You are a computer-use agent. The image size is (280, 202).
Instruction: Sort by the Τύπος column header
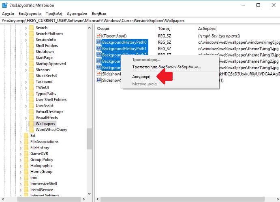click(x=164, y=29)
